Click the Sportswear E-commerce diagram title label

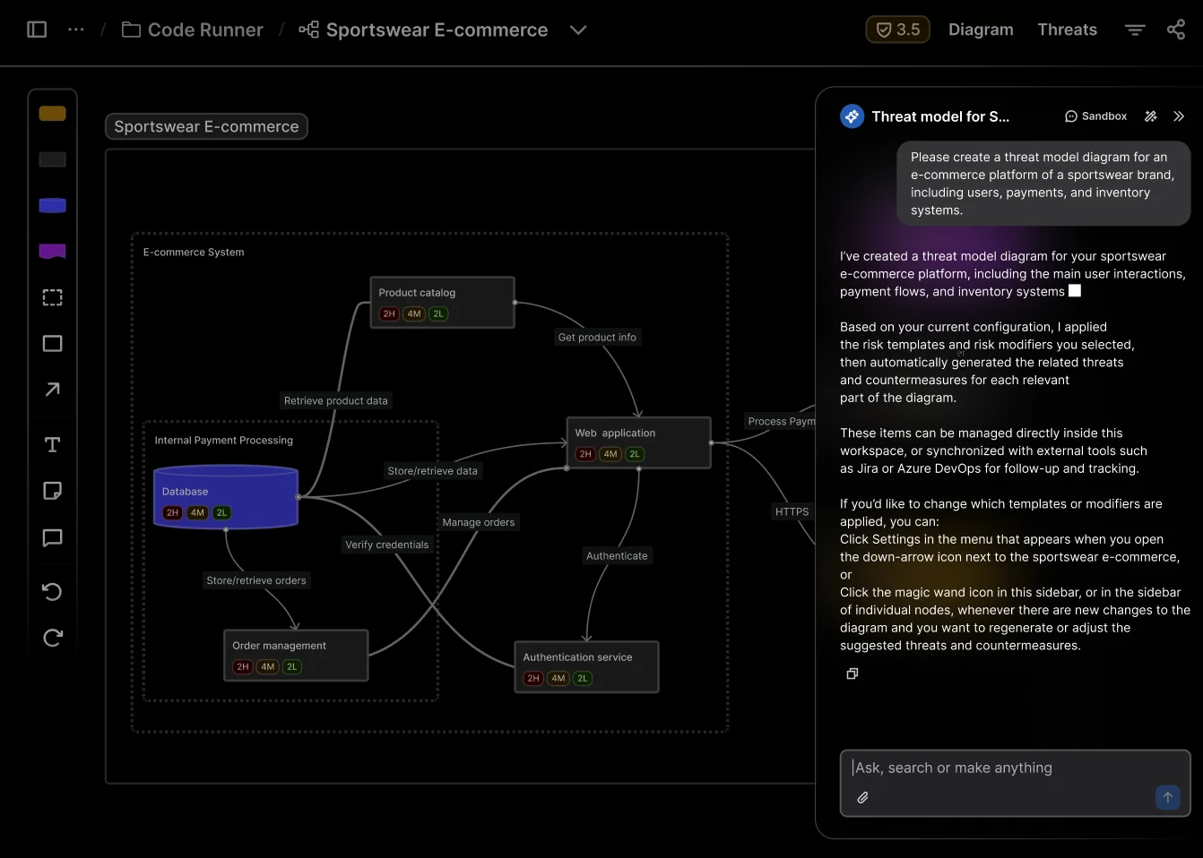tap(206, 126)
